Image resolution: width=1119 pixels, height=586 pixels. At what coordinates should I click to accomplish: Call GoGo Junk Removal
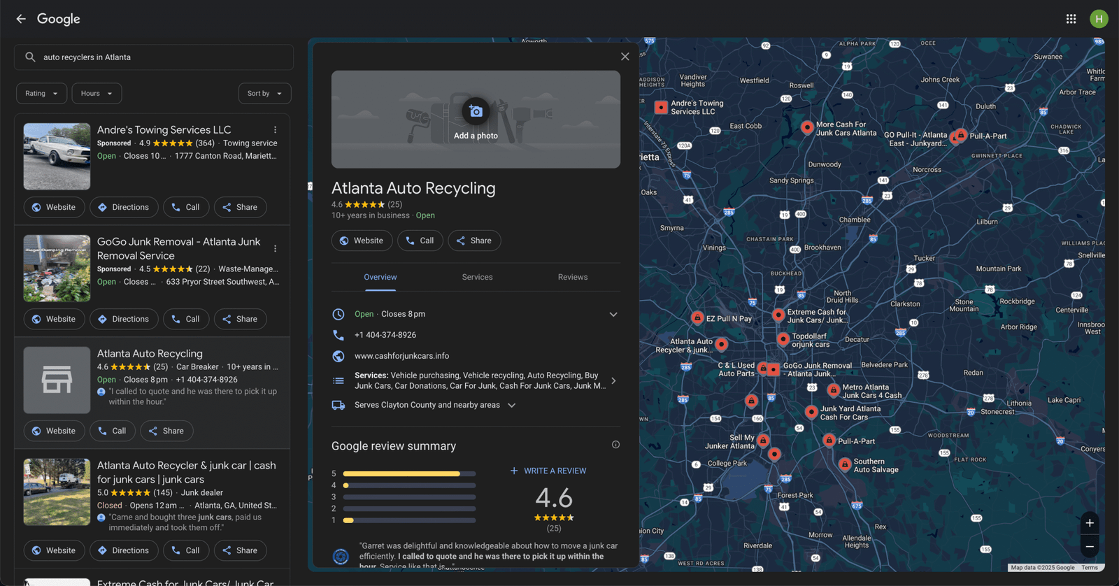186,319
